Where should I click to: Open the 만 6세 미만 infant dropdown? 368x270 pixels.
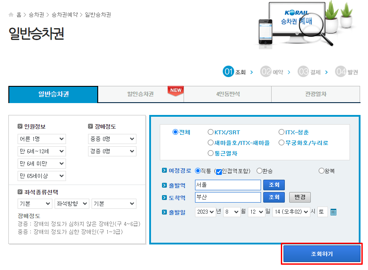(x=42, y=163)
